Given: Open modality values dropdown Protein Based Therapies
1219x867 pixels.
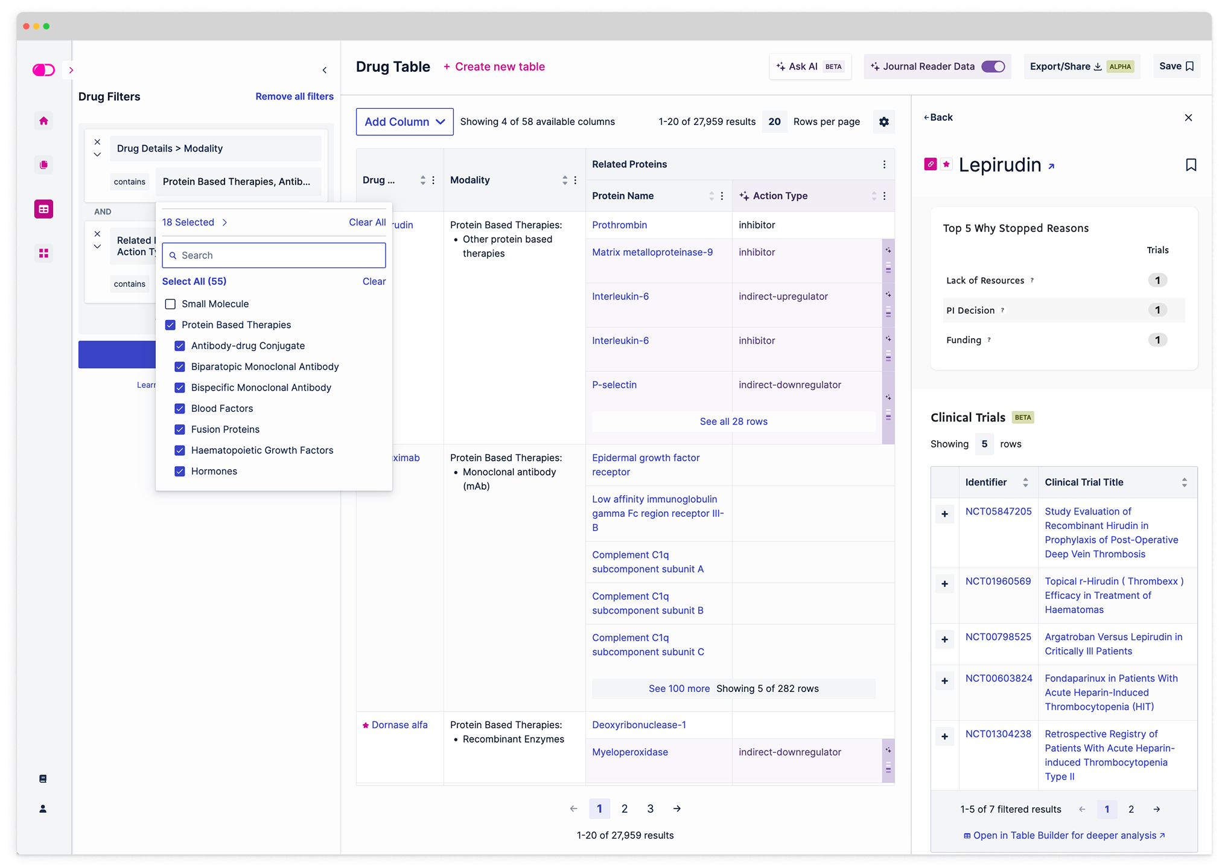Looking at the screenshot, I should coord(238,182).
